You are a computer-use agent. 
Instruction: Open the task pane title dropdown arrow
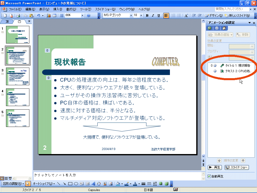[249, 23]
